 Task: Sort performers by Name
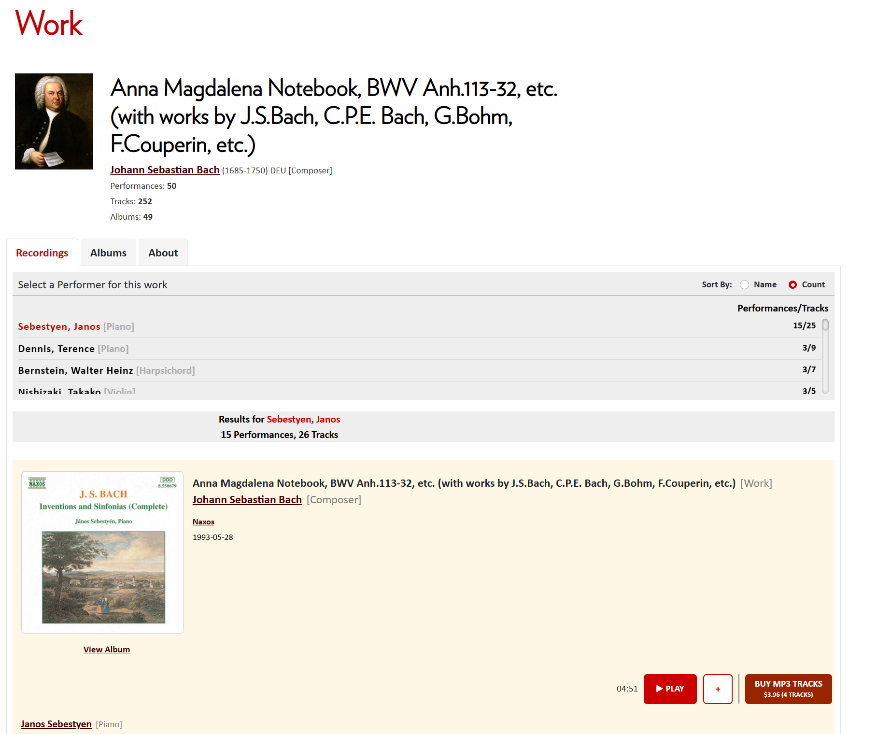[745, 285]
